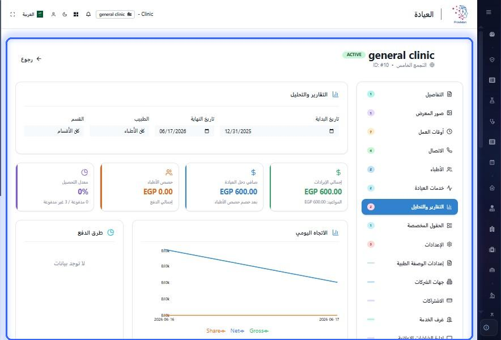The image size is (501, 340).
Task: Click the إجمالي الإيرادات total revenue card
Action: [309, 187]
